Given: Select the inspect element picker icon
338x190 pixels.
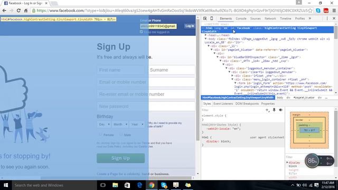Looking at the screenshot, I should [x=205, y=18].
